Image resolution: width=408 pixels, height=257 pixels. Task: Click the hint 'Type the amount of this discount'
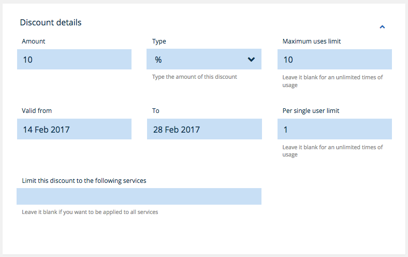pos(194,77)
